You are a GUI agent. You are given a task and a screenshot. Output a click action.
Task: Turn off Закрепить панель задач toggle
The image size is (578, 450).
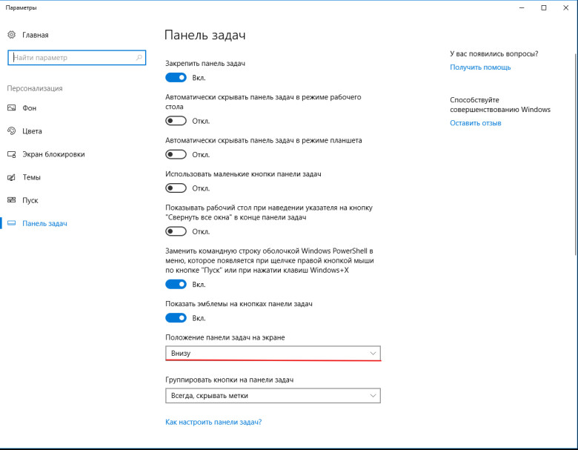click(x=176, y=77)
